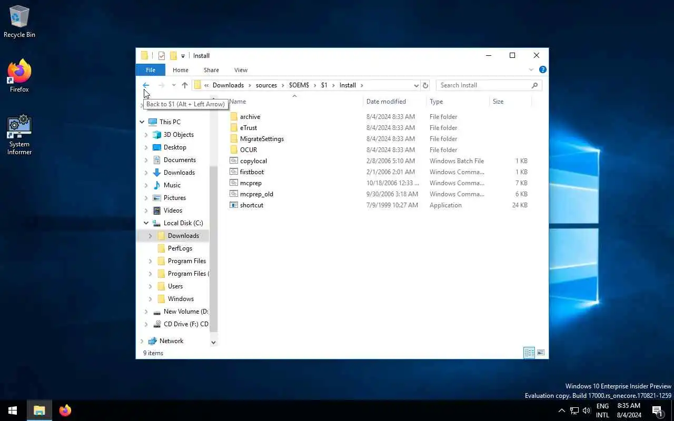This screenshot has width=674, height=421.
Task: Click the search magnifier icon
Action: click(x=534, y=85)
